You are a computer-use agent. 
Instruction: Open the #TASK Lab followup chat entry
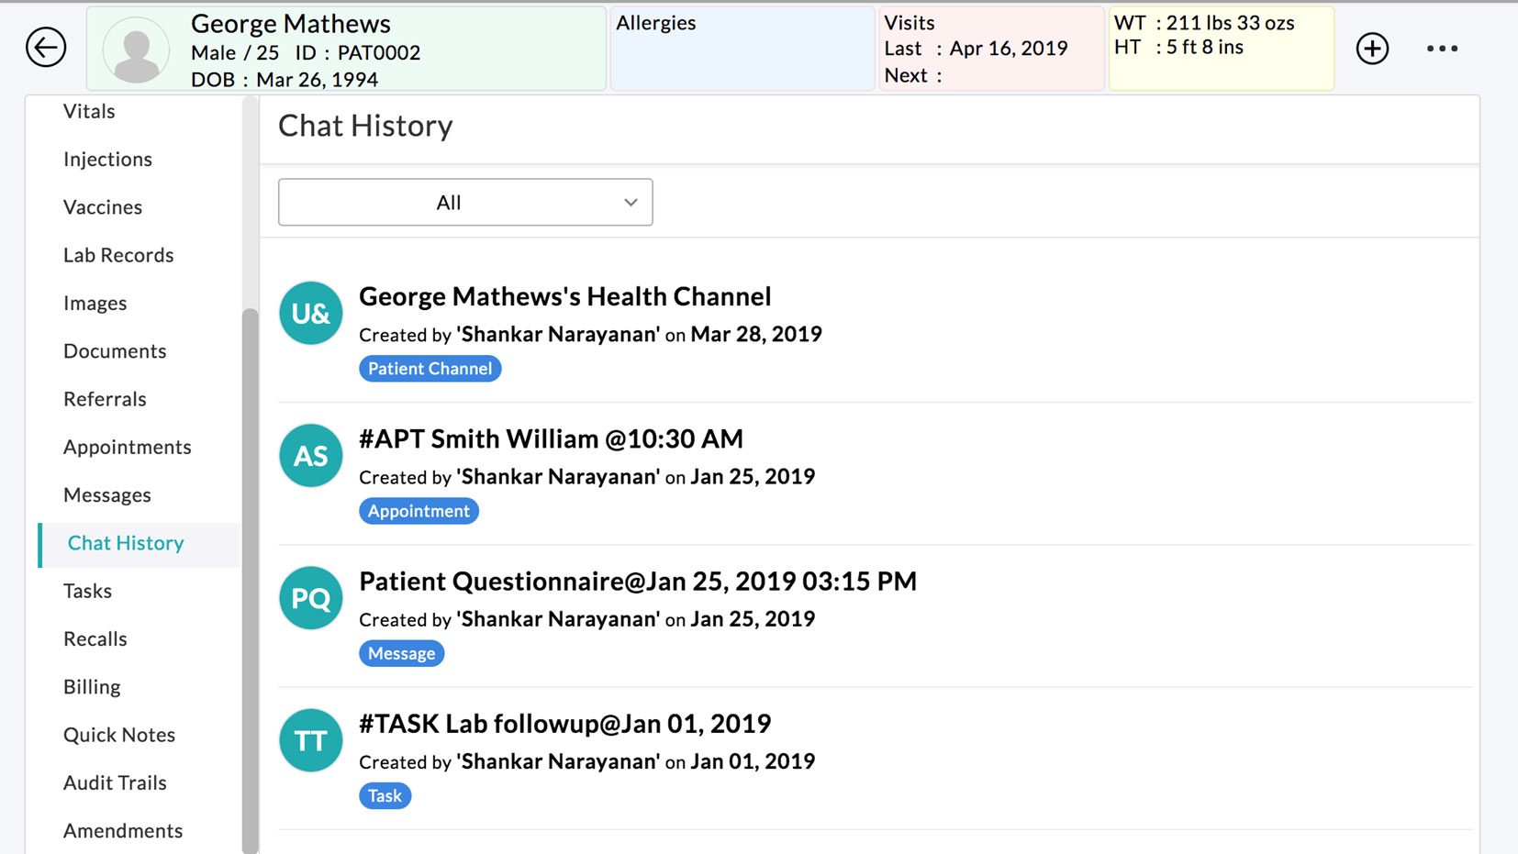[x=564, y=723]
